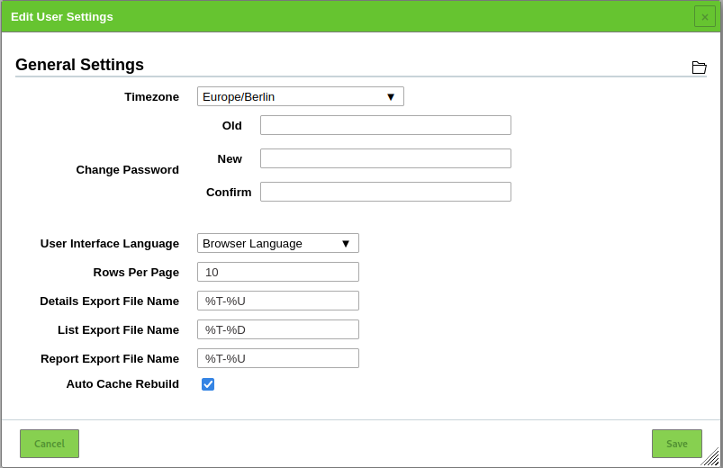Select the New password input box

385,158
